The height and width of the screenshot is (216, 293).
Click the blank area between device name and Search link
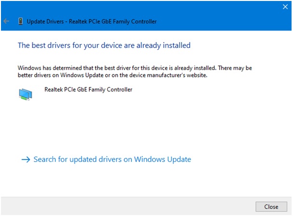pyautogui.click(x=145, y=126)
